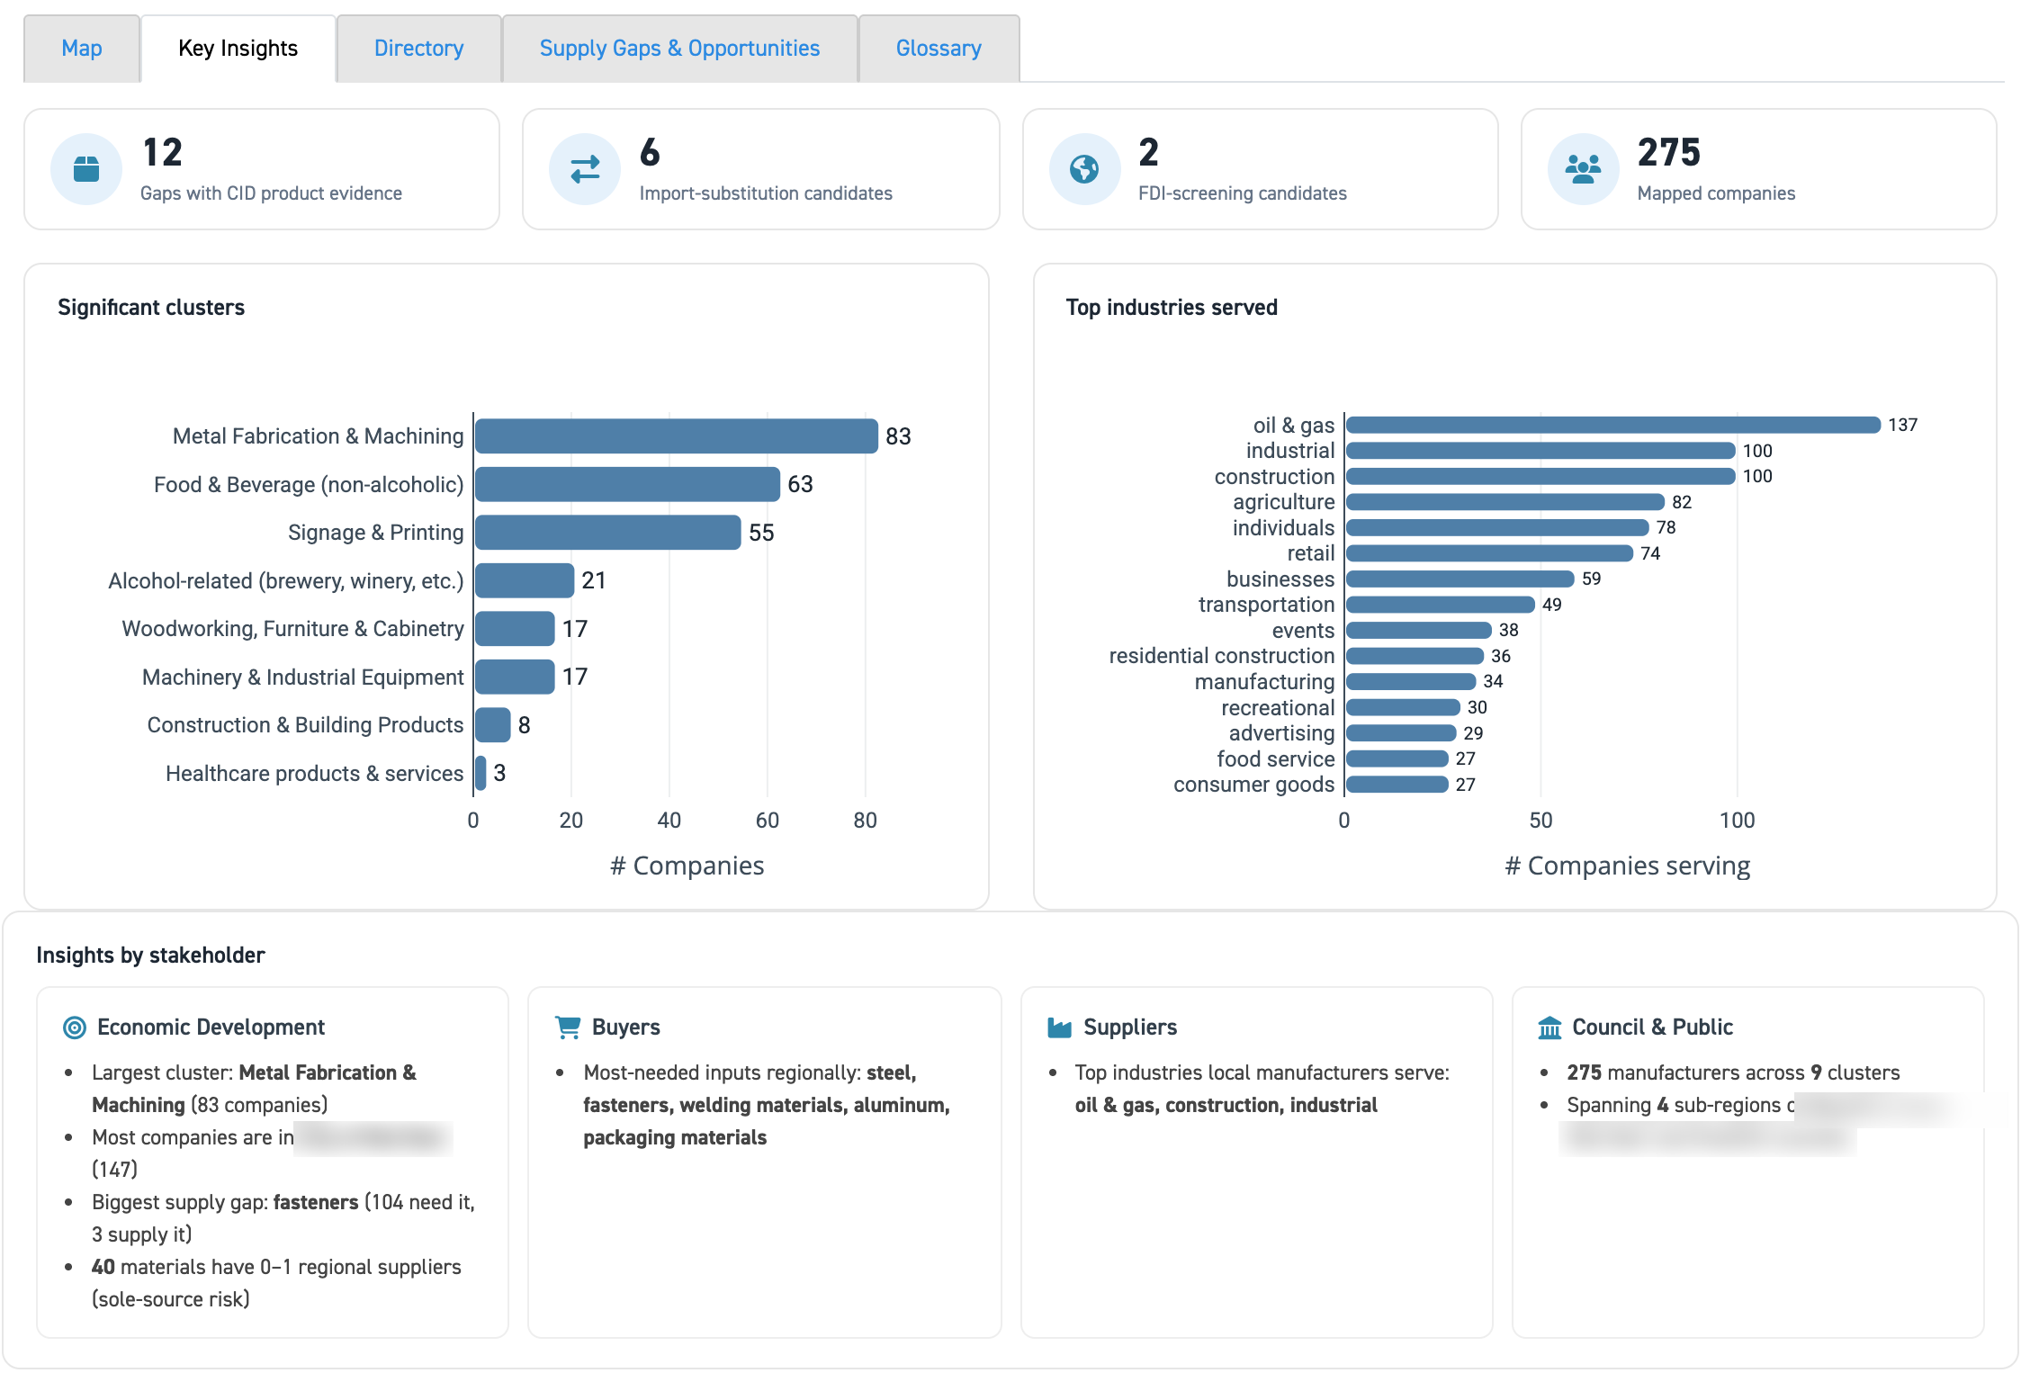
Task: Click the Construction & Building Products bar
Action: [x=493, y=725]
